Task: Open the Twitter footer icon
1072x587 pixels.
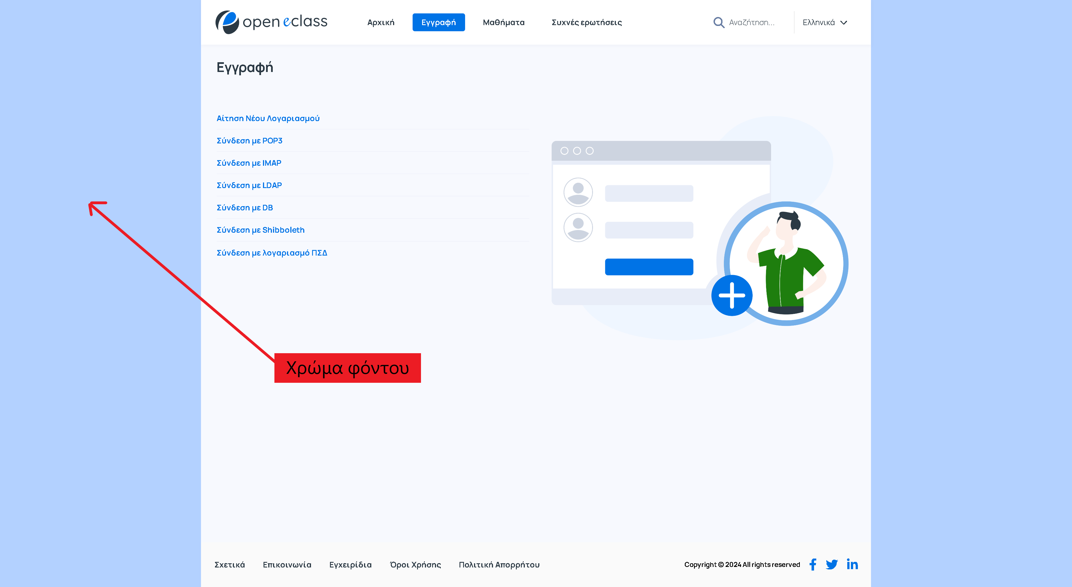Action: coord(831,564)
